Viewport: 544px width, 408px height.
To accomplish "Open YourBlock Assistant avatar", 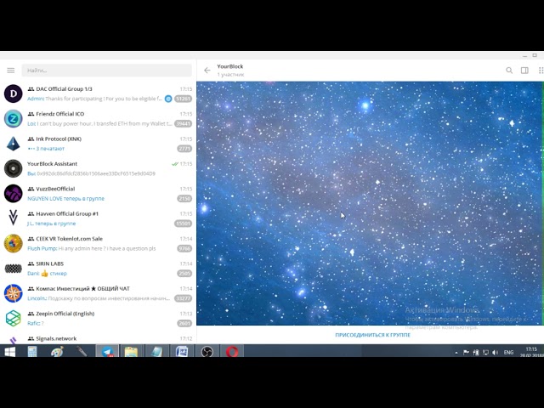I will 14,168.
